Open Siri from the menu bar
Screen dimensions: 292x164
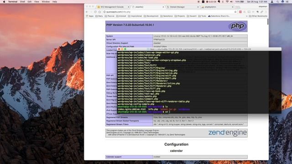pyautogui.click(x=283, y=2)
